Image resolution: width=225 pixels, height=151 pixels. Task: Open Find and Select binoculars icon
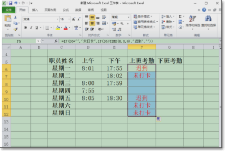coord(208,21)
